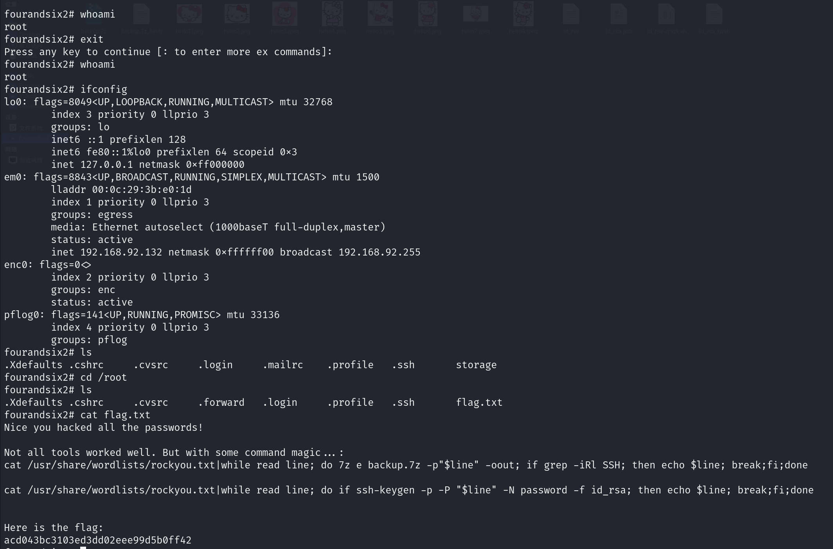Click the flag.txt filename in ls output
Screen dimensions: 833x549
tap(479, 402)
